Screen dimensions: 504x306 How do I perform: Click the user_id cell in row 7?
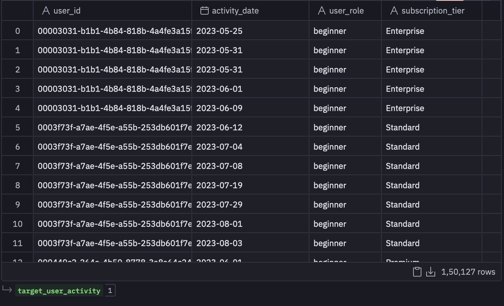pyautogui.click(x=112, y=166)
